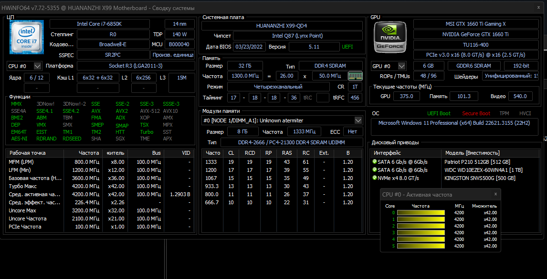
Task: Click the TPM status label
Action: tap(504, 113)
